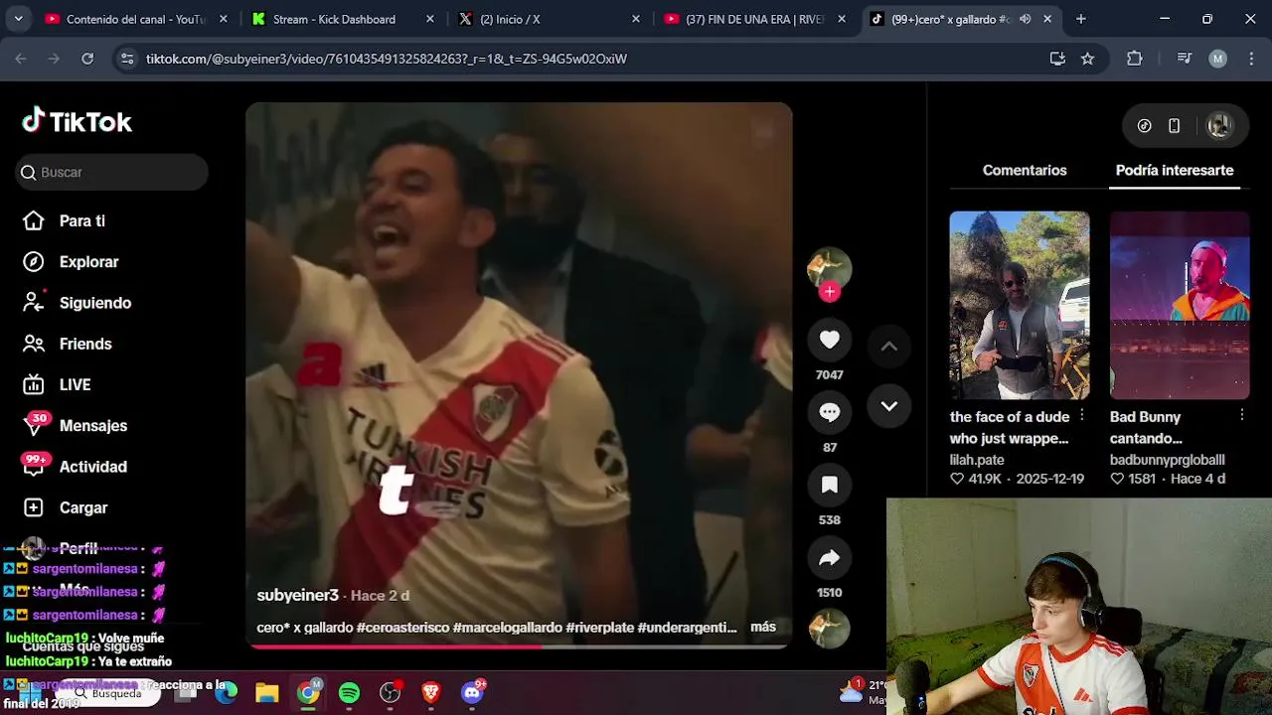Open creator avatar above like button
1272x715 pixels.
tap(830, 268)
